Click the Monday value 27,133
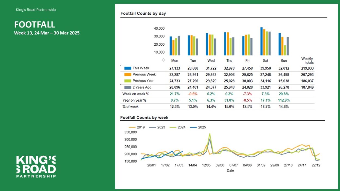This screenshot has height=191, width=340. pyautogui.click(x=175, y=68)
